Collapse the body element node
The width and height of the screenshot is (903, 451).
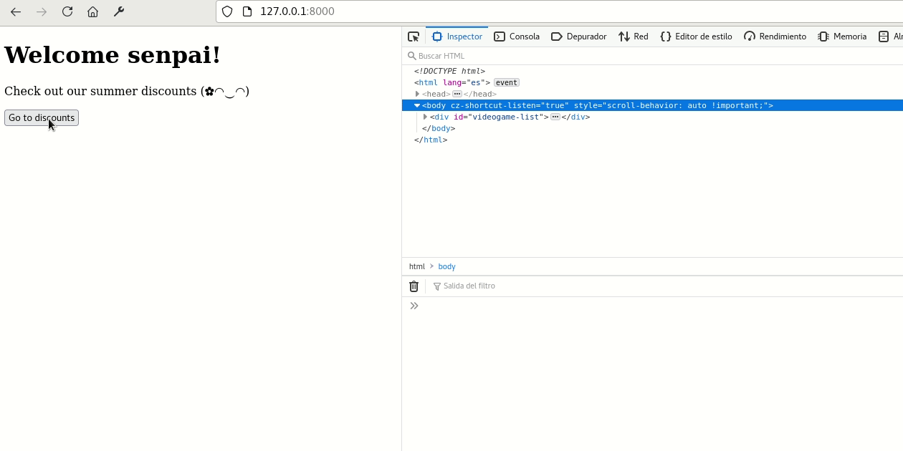(417, 105)
